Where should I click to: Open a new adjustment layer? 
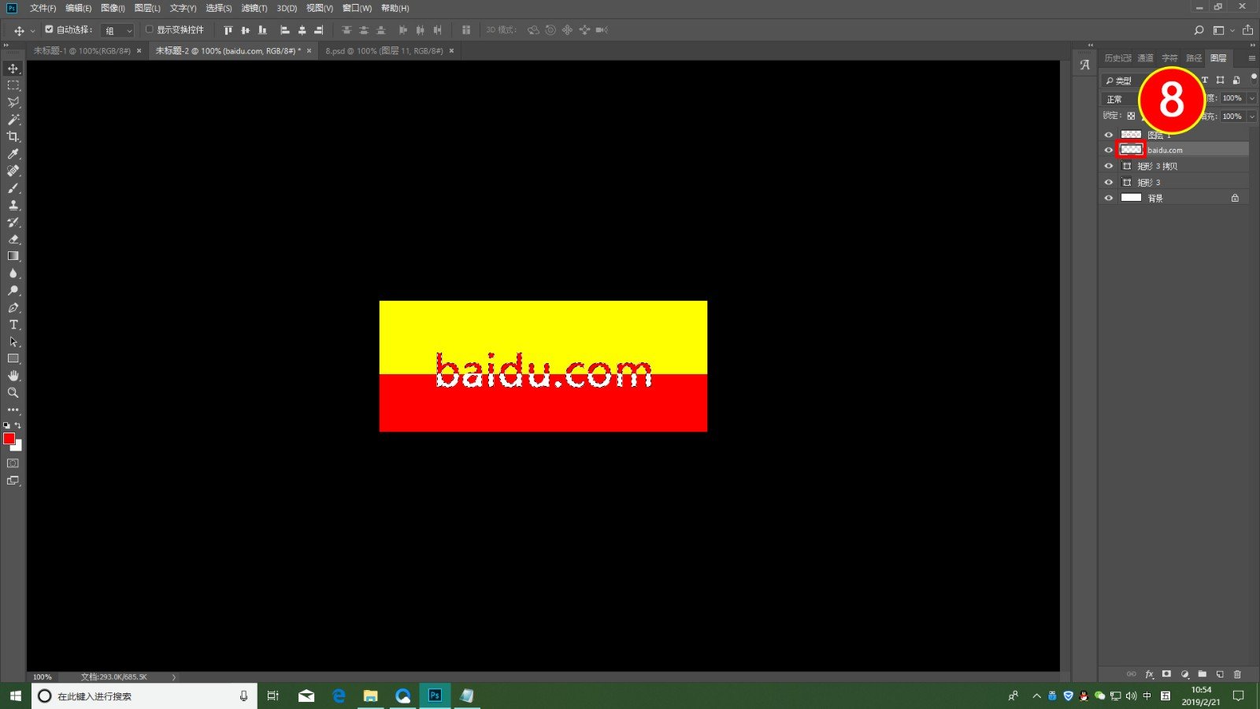click(1183, 674)
